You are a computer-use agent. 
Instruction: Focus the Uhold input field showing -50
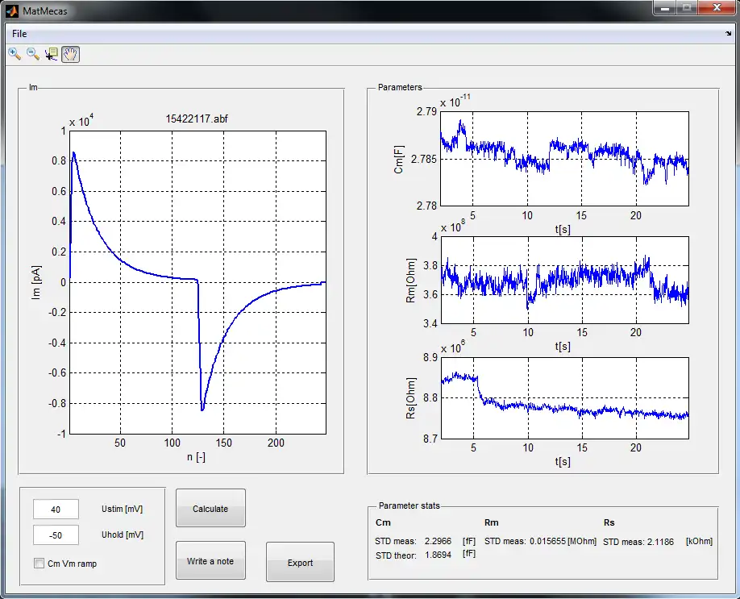tap(56, 535)
